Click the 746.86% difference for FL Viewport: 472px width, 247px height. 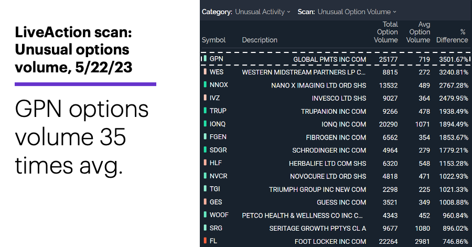point(455,242)
